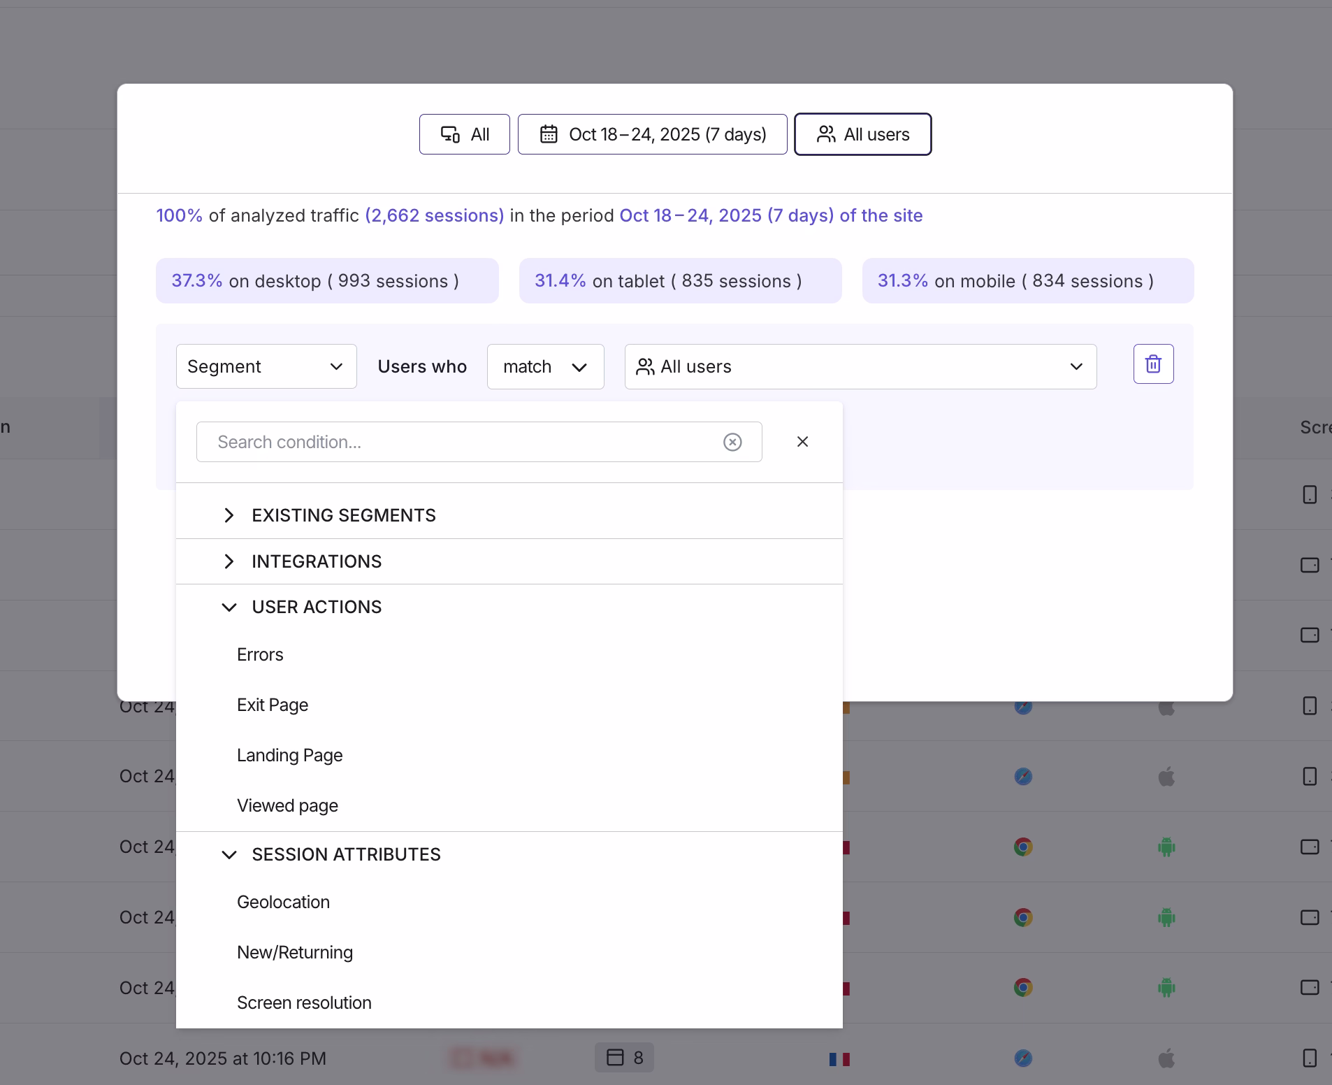
Task: Clear the search field using the circle-x icon
Action: tap(732, 442)
